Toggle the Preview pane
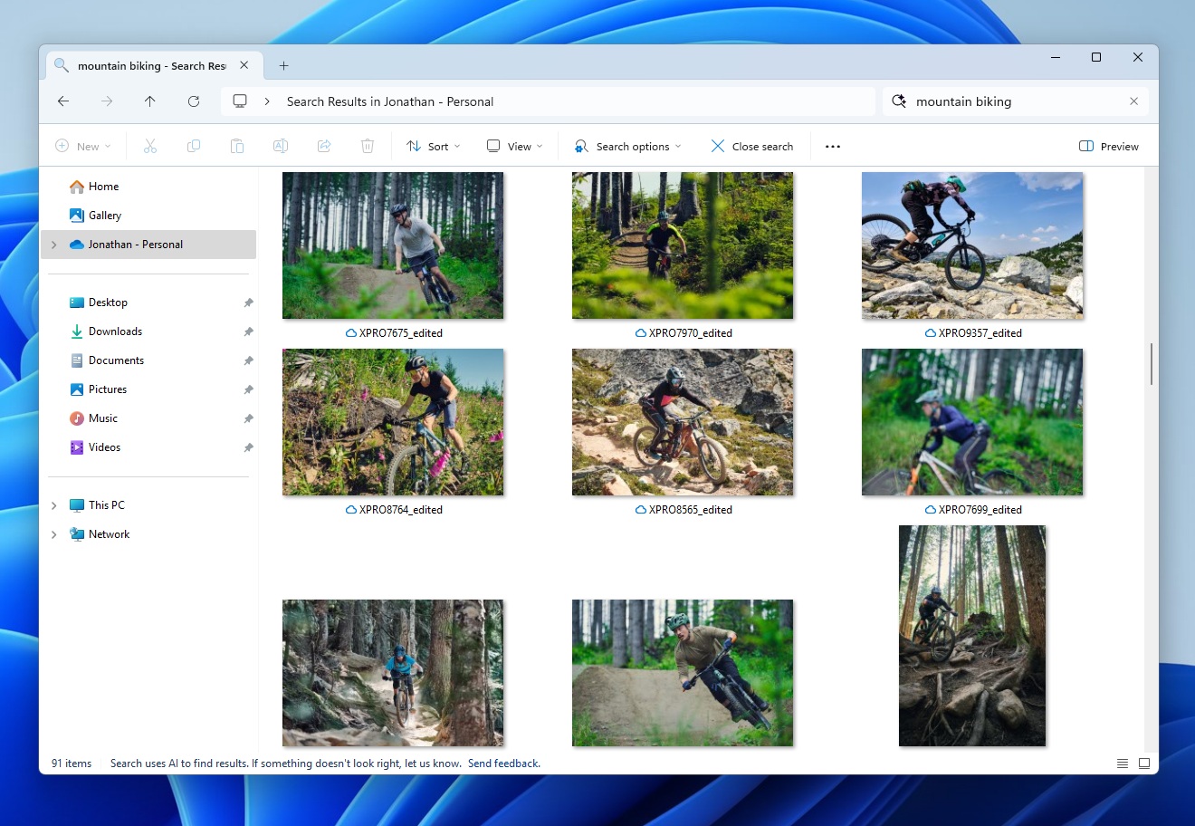1195x826 pixels. pyautogui.click(x=1108, y=146)
